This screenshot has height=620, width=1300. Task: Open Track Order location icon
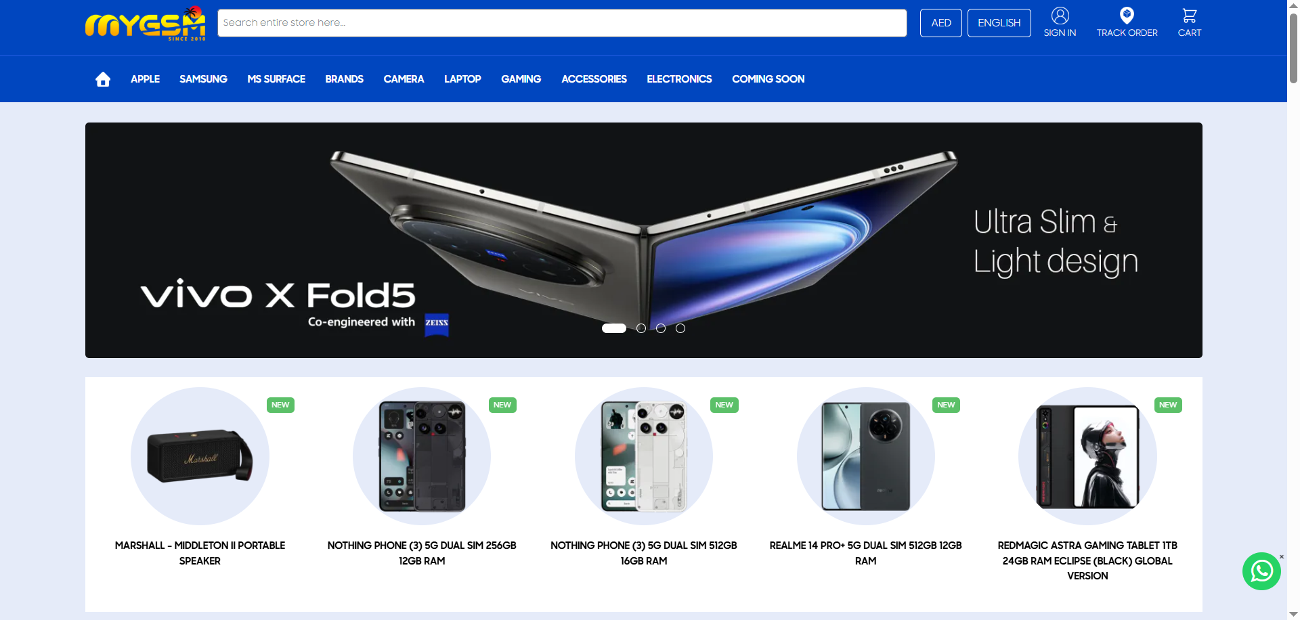1127,16
